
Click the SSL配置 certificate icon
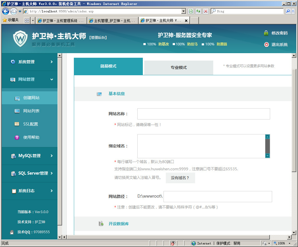(17, 124)
